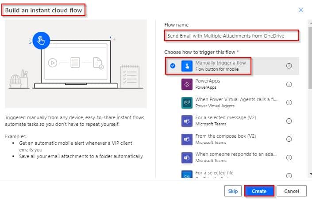Click Teams icon for adaptive card response
Screen dimensions: 312x200
187,158
